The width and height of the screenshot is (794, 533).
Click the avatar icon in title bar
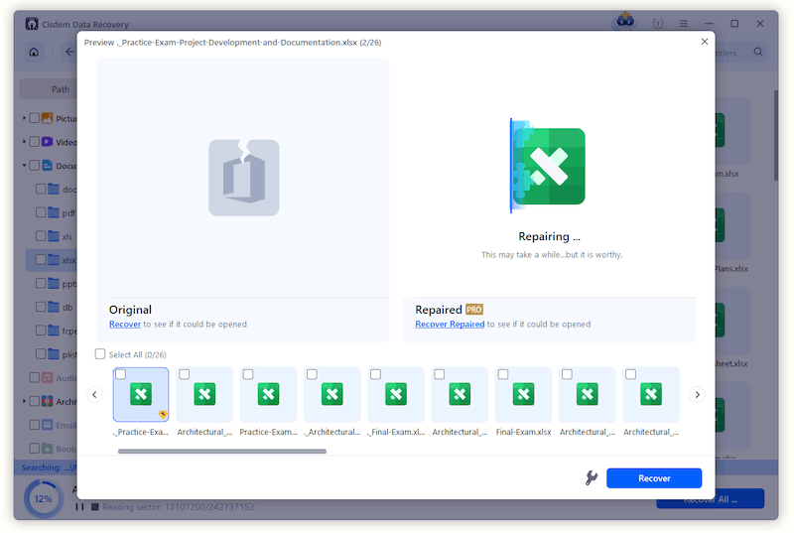625,21
